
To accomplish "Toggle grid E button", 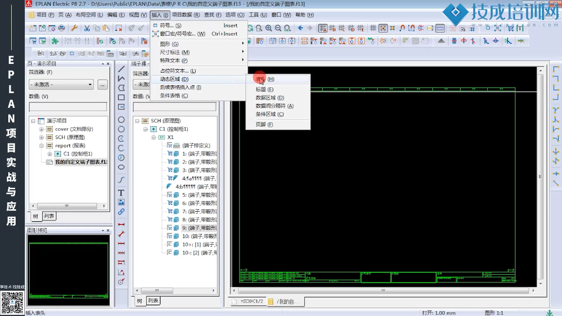I will pos(361,28).
